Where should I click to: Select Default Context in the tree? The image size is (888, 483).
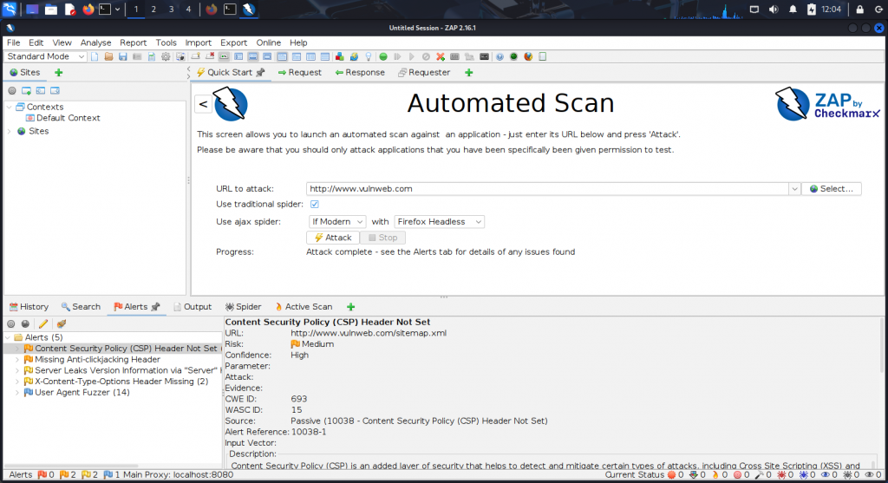pos(62,118)
